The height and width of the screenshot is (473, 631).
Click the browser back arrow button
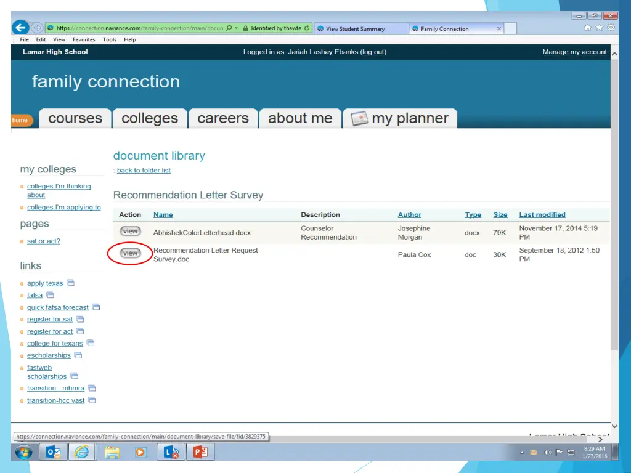(20, 28)
